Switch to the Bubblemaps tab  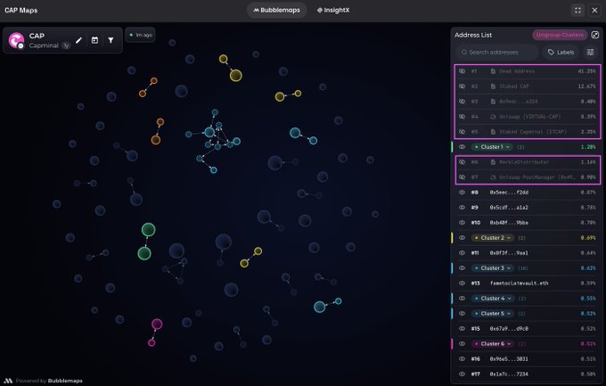(x=277, y=11)
